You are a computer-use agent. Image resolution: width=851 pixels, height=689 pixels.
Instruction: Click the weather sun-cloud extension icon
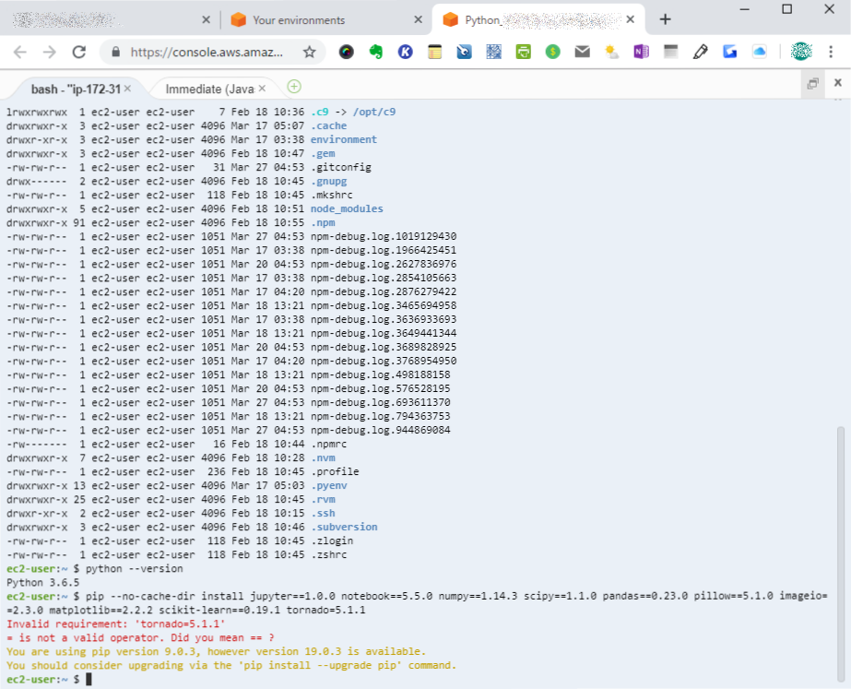[x=611, y=52]
